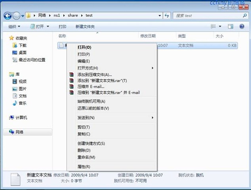Screen dimensions: 251x190
Task: Open the help icon
Action: pos(242,26)
